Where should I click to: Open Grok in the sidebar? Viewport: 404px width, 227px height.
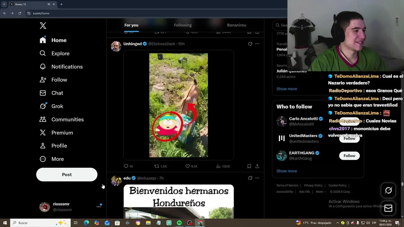51,106
